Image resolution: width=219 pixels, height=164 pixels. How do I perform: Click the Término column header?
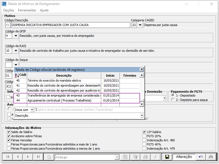[130, 75]
